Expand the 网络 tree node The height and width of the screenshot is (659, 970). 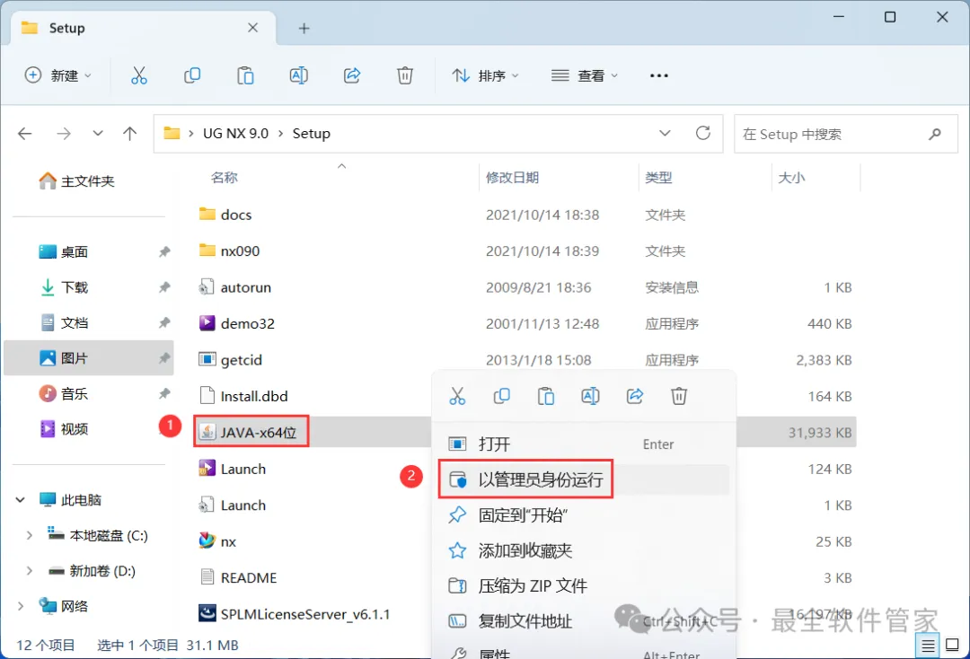click(21, 606)
